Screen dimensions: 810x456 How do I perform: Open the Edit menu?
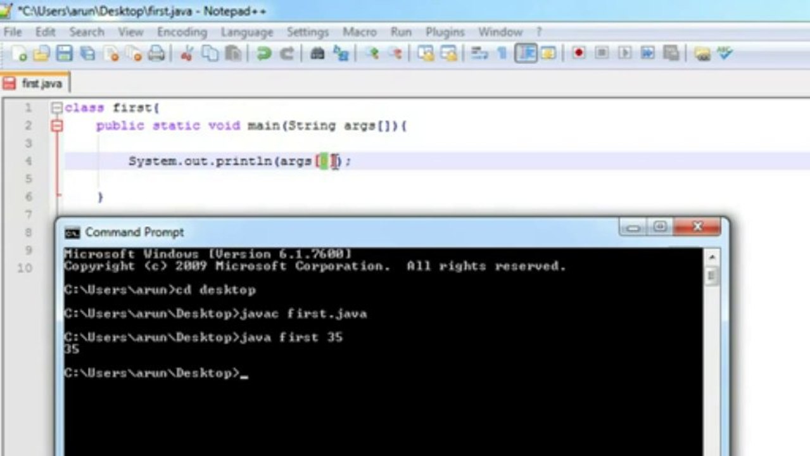click(46, 32)
